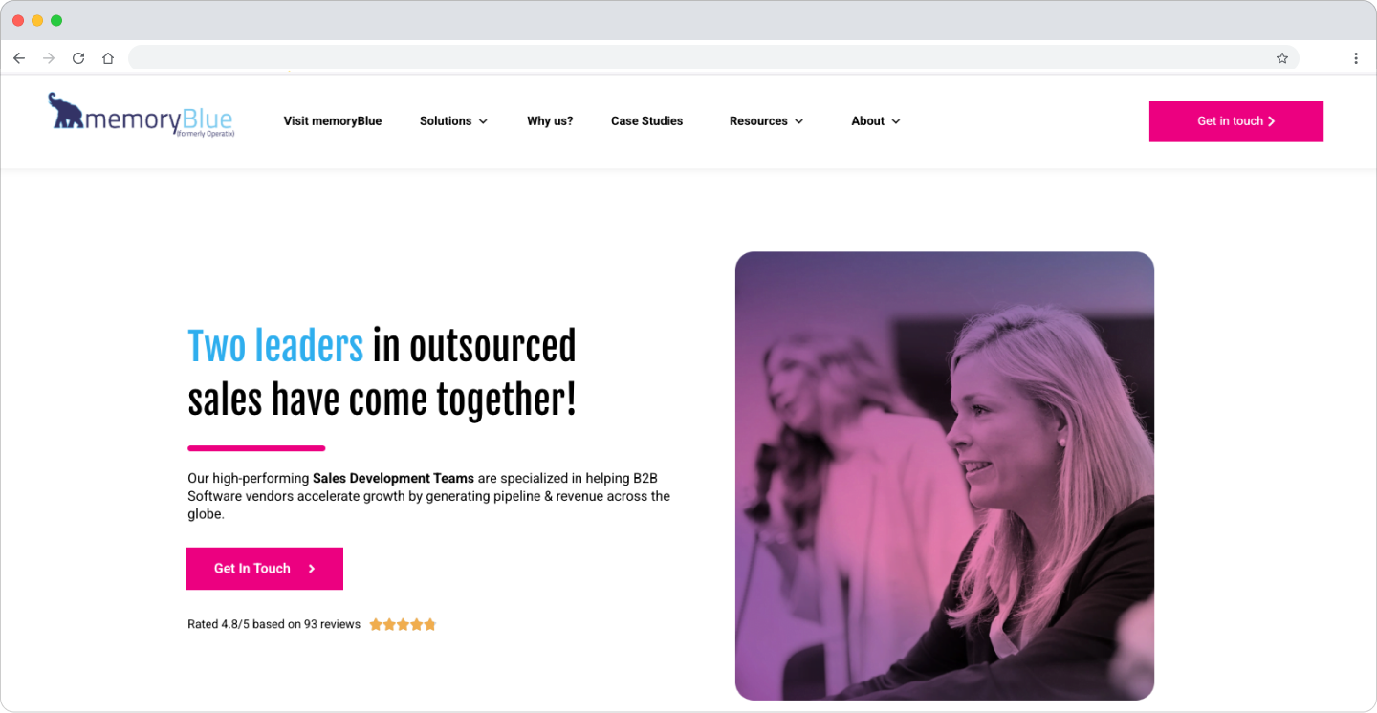Image resolution: width=1377 pixels, height=713 pixels.
Task: Bookmark the page with the star icon
Action: tap(1282, 58)
